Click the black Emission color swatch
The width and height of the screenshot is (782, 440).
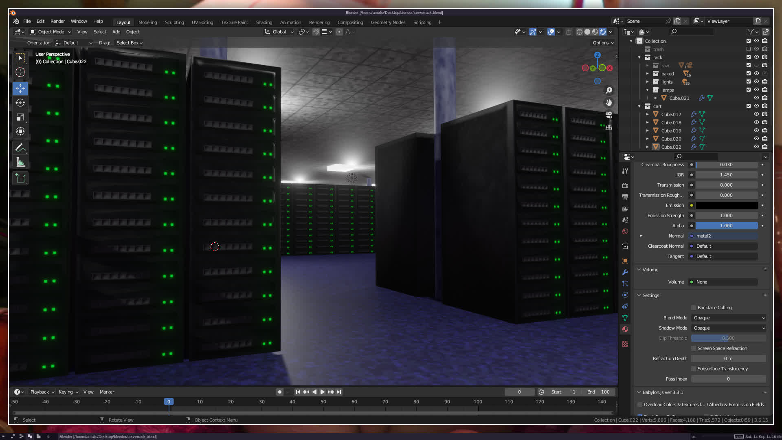726,205
